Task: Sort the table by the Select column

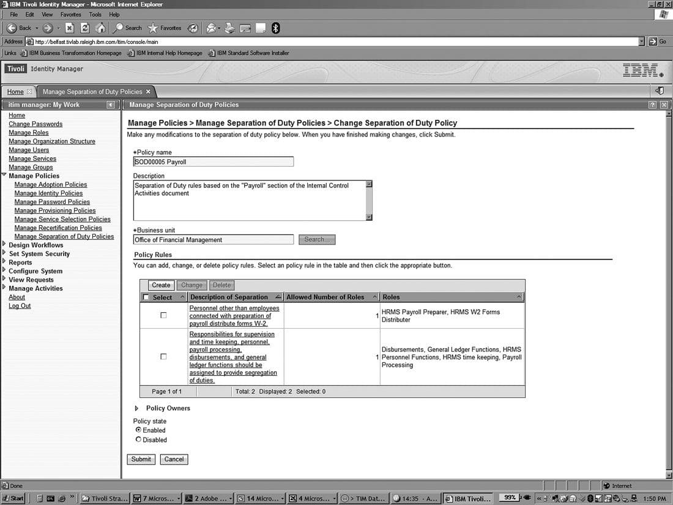Action: tap(182, 297)
